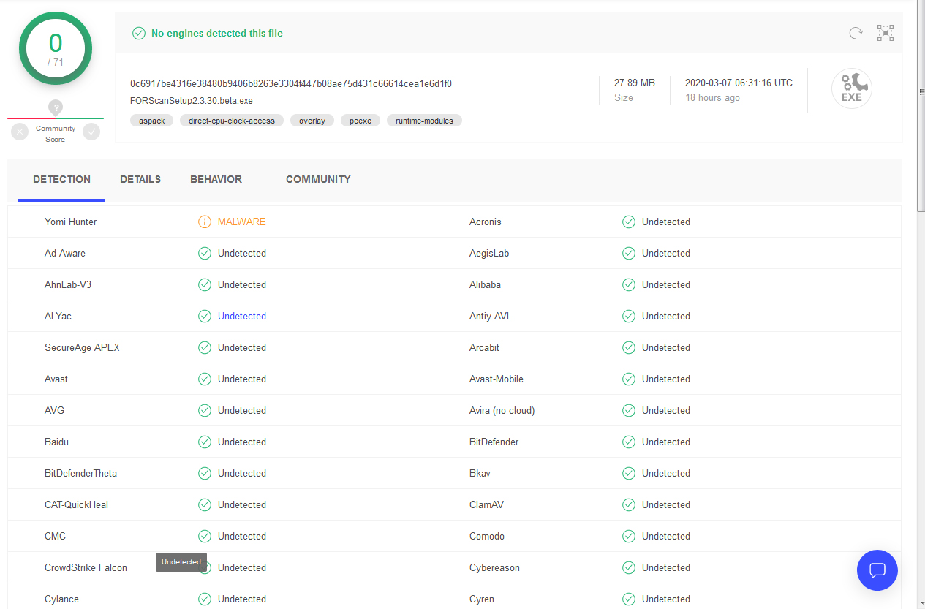Image resolution: width=925 pixels, height=609 pixels.
Task: Vote harmless with community check button
Action: [x=91, y=132]
